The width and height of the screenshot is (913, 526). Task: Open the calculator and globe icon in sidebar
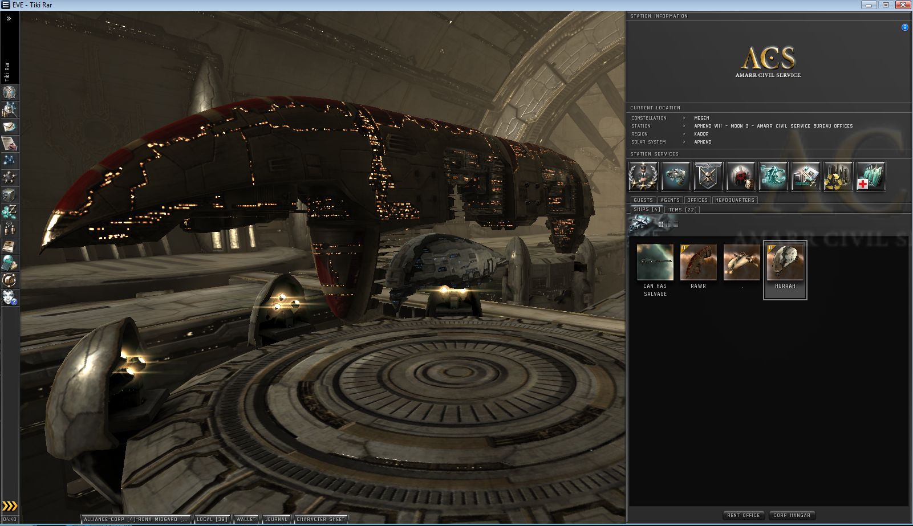[x=10, y=263]
